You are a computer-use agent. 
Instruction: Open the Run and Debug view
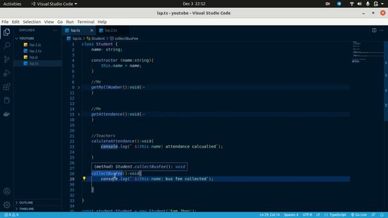(7, 73)
